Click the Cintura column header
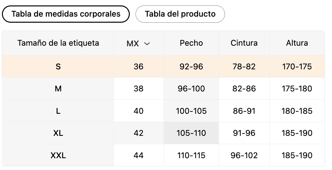 (x=244, y=43)
